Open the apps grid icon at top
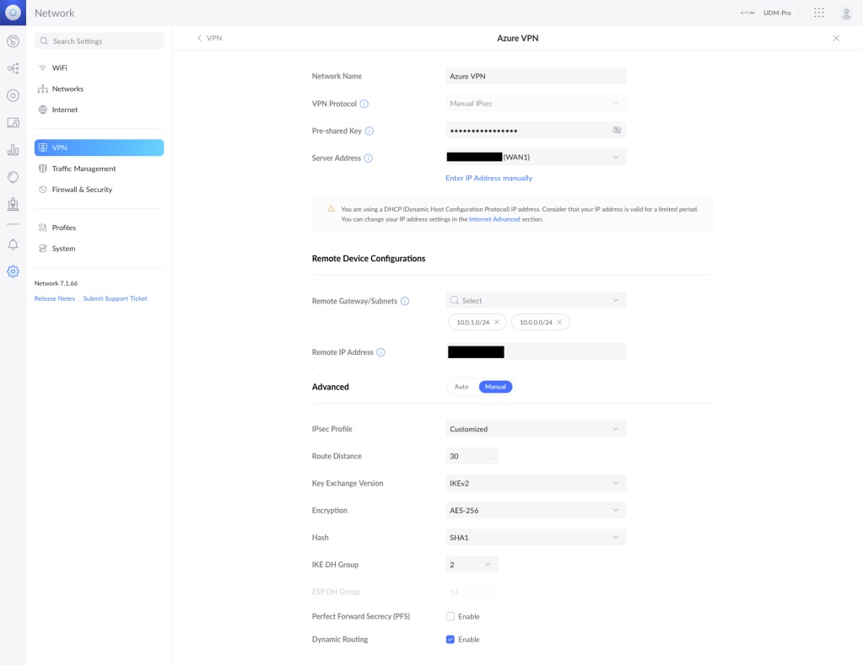Screen dimensions: 863x665 coord(819,13)
